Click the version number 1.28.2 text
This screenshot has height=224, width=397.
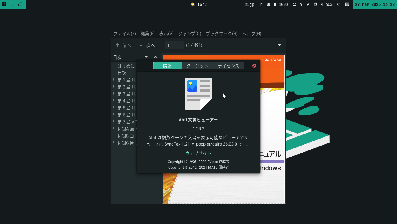point(198,129)
